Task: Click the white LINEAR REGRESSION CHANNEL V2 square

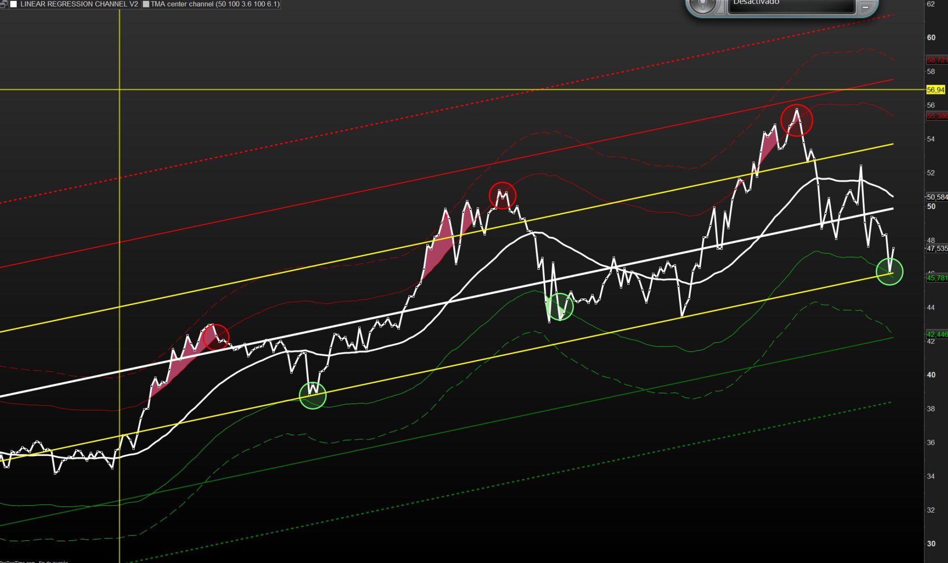Action: coord(14,4)
